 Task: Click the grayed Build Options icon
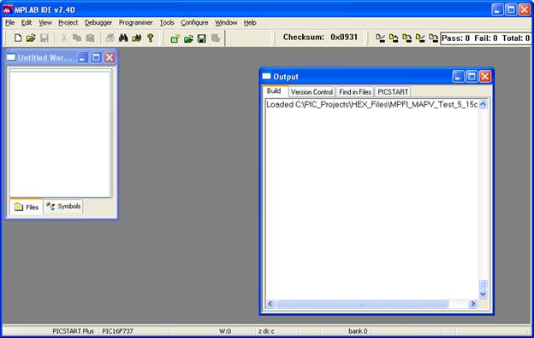click(x=216, y=38)
